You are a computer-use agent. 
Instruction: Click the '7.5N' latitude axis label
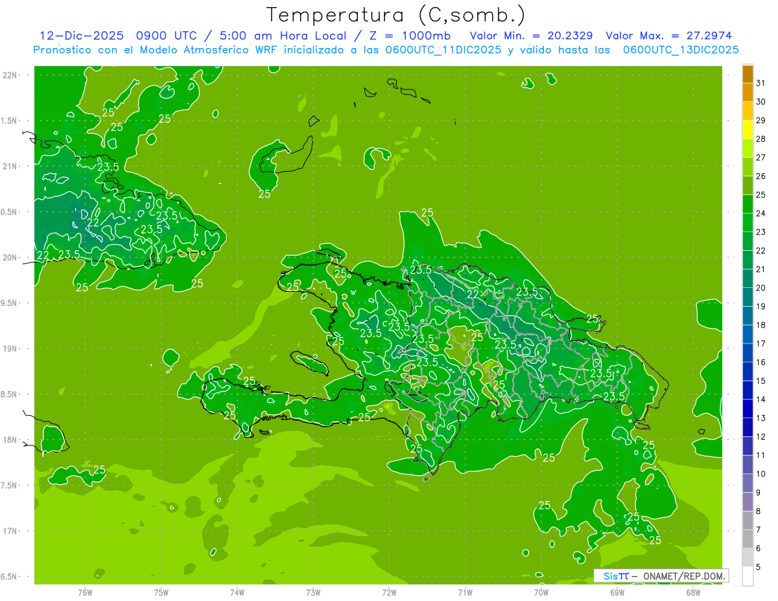[10, 486]
